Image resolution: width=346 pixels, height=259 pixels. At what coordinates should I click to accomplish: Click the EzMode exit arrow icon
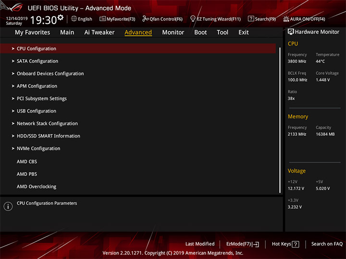(256, 244)
